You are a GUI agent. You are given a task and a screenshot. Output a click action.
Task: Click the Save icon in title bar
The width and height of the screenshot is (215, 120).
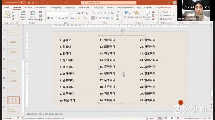click(29, 3)
